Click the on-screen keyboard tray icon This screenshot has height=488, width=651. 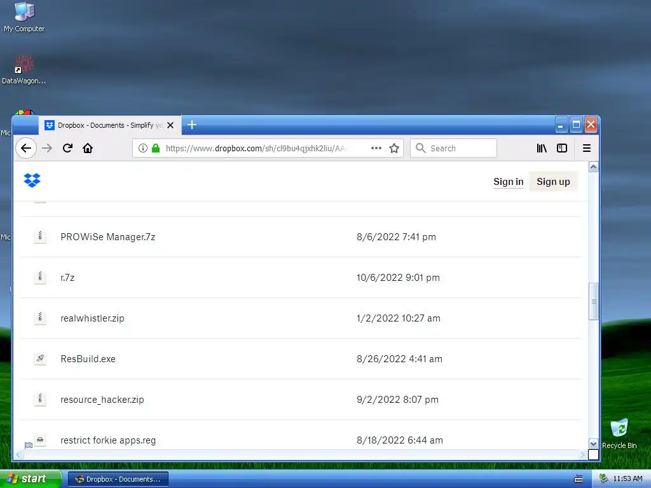click(x=579, y=479)
